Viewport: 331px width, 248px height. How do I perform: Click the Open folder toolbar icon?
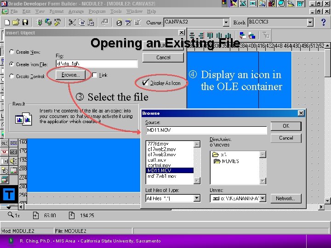pos(16,22)
